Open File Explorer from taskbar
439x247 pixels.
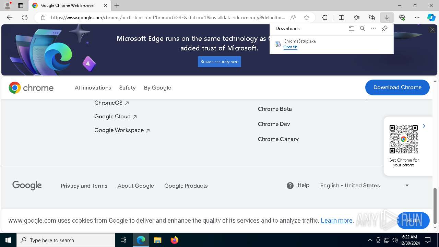(157, 240)
